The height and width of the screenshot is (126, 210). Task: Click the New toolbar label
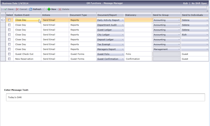[54, 9]
